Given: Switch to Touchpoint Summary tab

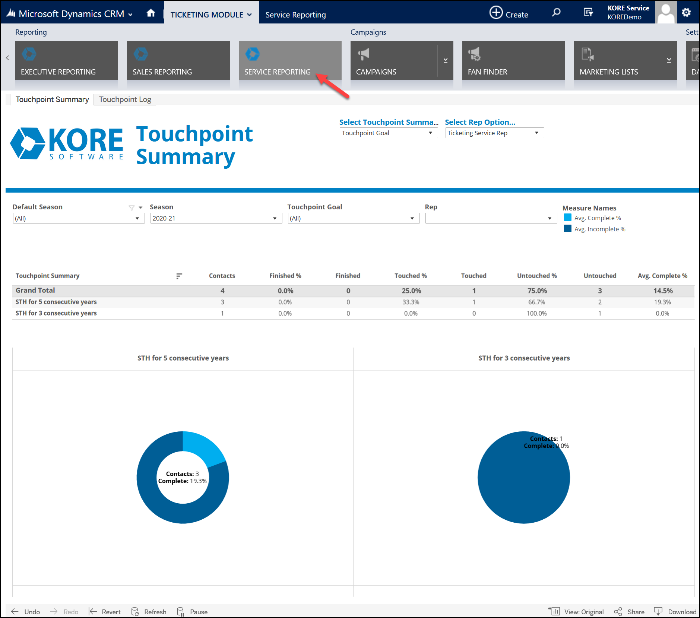Looking at the screenshot, I should [x=52, y=99].
